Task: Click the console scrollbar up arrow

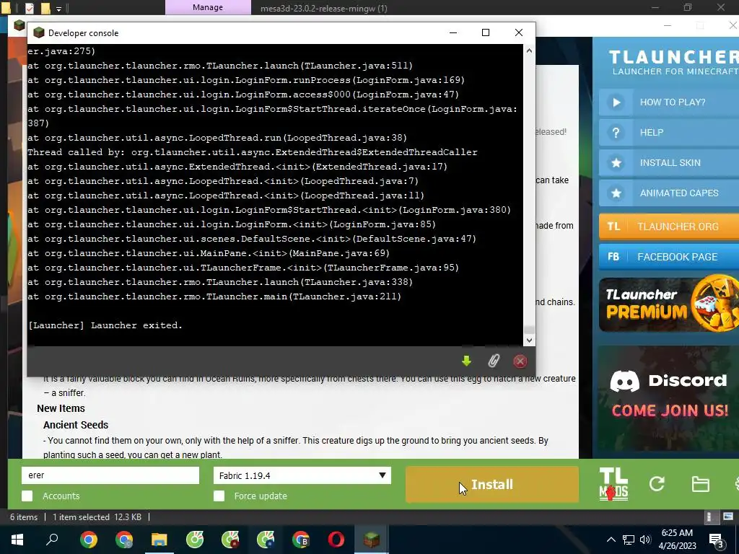Action: click(529, 50)
